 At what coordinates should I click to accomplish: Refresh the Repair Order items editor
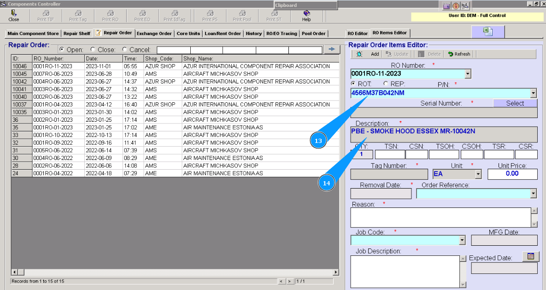point(459,54)
